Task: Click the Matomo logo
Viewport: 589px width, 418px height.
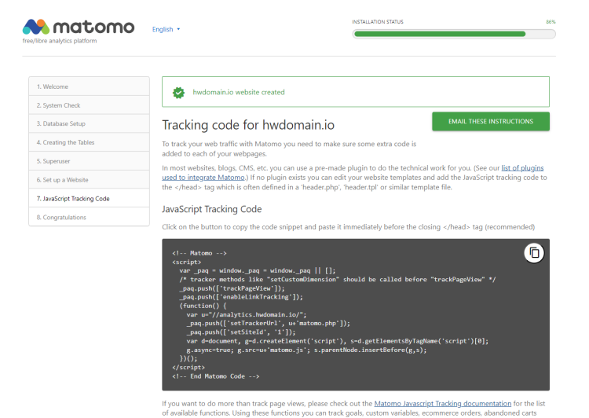Action: tap(78, 27)
